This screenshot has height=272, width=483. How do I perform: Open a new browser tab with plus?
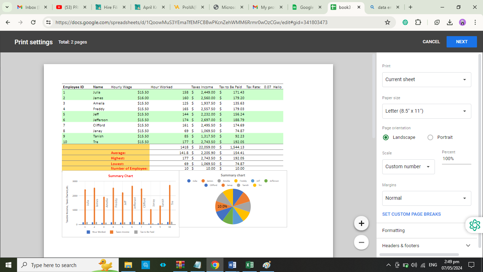[410, 7]
